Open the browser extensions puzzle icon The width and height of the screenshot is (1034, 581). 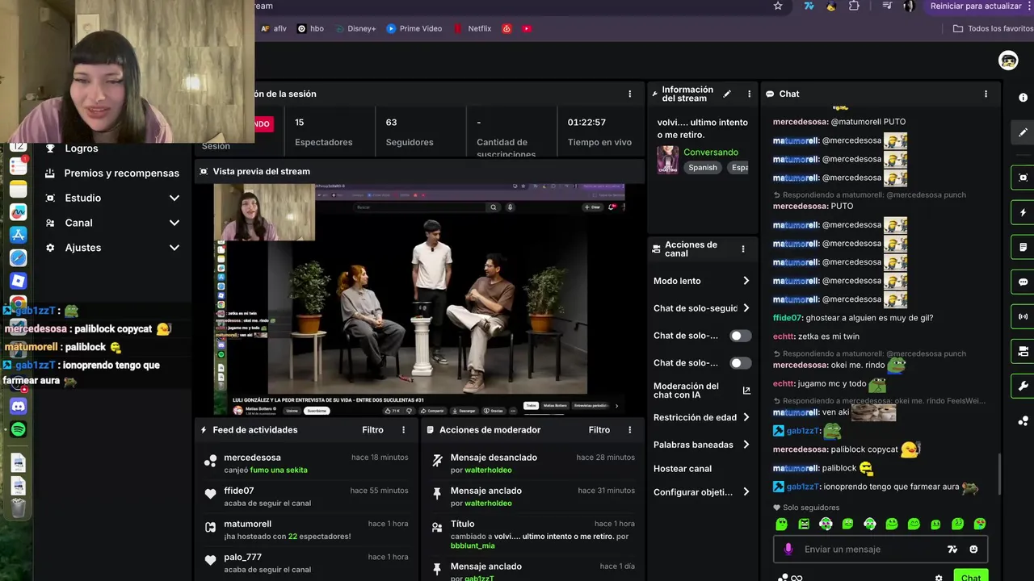tap(854, 6)
